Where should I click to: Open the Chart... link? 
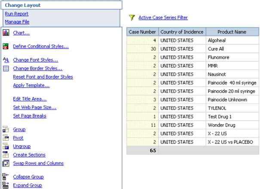[21, 33]
